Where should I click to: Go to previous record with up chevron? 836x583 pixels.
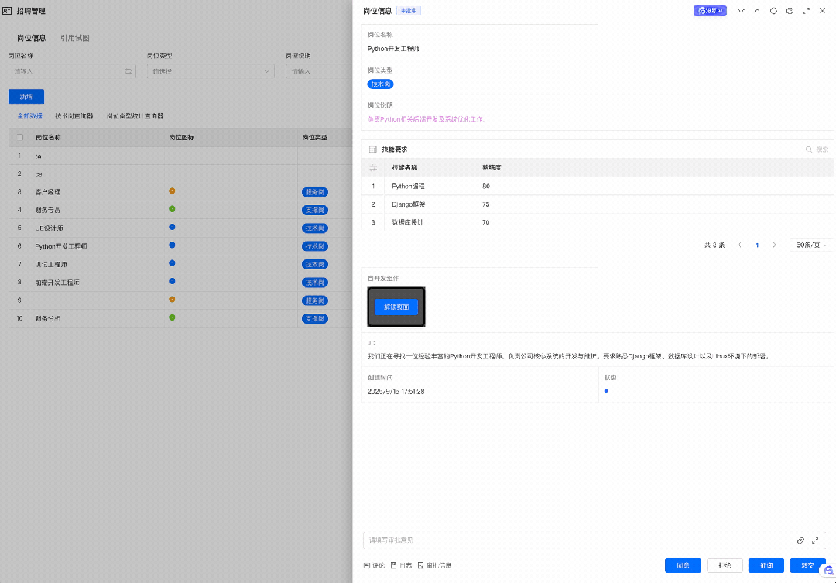pos(757,11)
